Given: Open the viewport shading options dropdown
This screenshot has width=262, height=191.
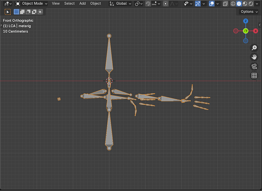Looking at the screenshot, I should 257,3.
